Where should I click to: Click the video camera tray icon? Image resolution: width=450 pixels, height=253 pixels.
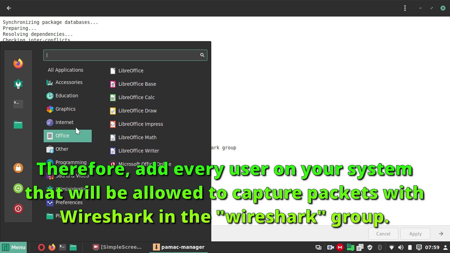[330, 247]
